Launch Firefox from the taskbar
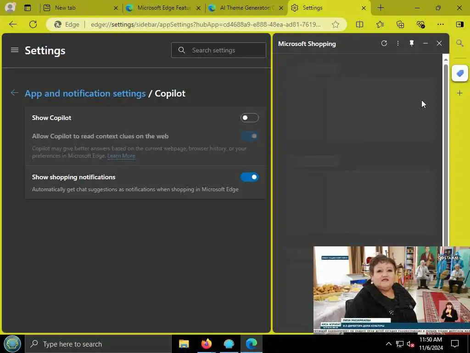470x353 pixels. click(x=206, y=344)
